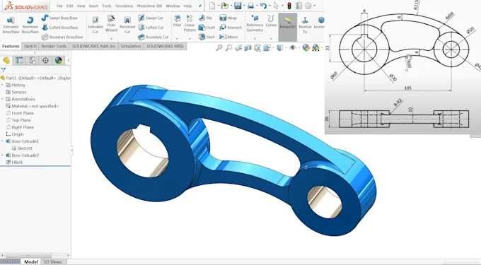481x265 pixels.
Task: Switch to the Features tab
Action: pos(11,46)
